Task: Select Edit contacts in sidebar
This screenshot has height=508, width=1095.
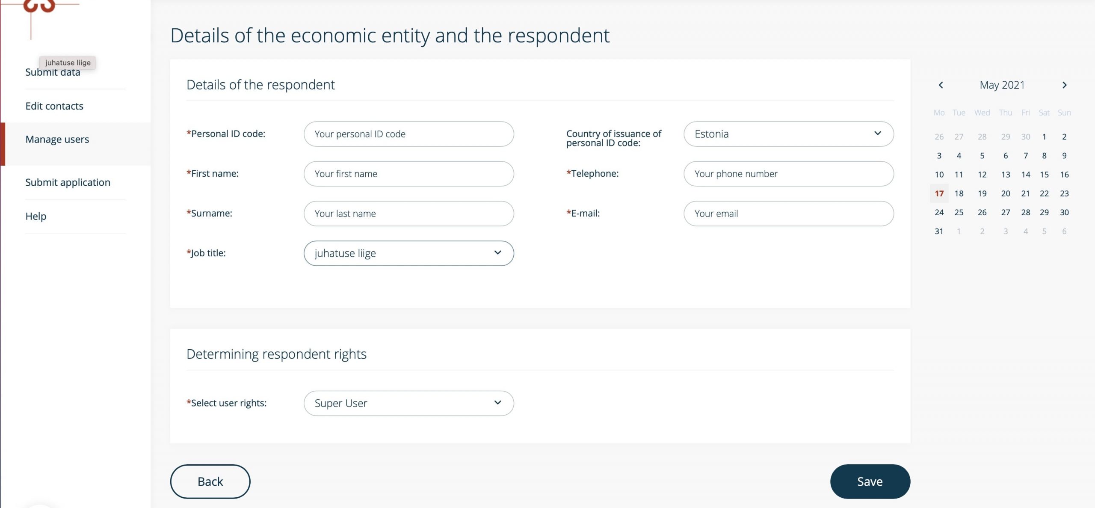Action: (54, 106)
